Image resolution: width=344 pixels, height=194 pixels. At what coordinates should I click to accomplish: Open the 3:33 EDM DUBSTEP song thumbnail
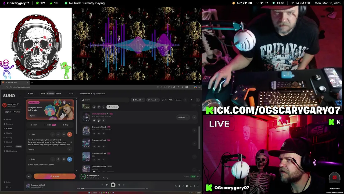[86, 130]
